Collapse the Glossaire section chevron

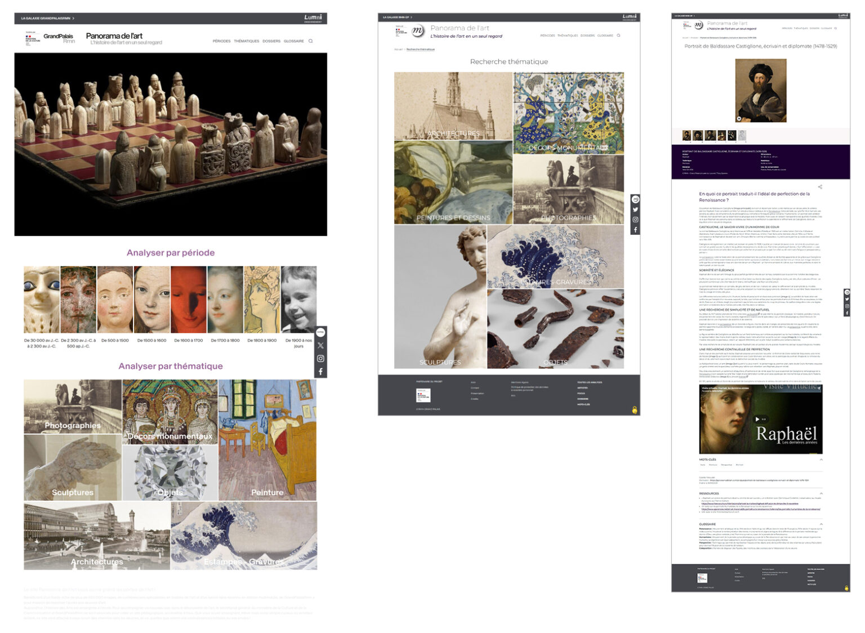[821, 524]
